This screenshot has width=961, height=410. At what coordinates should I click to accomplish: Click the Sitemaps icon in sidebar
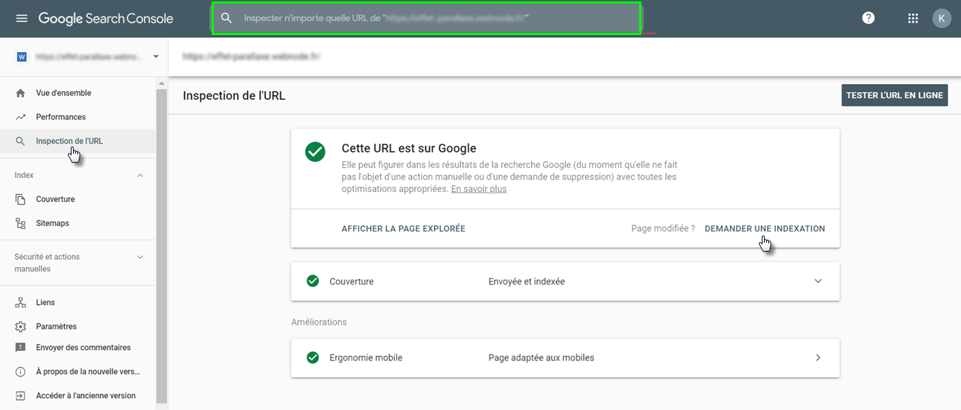click(x=20, y=223)
